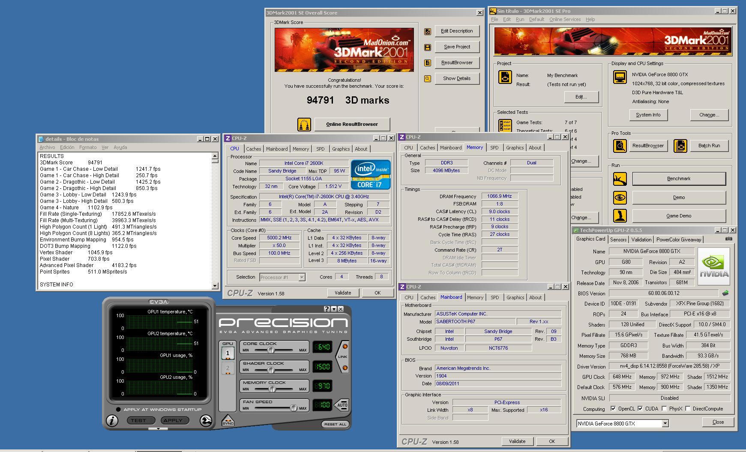Click the Benchmark button
Viewport: 746px width, 452px height.
[679, 179]
